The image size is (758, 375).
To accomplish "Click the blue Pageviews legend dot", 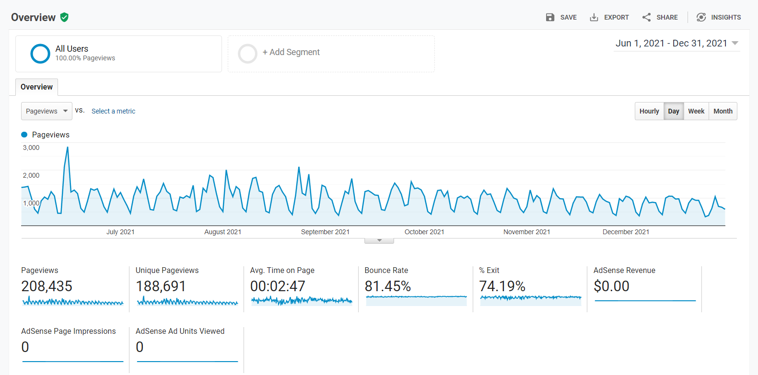I will click(24, 135).
